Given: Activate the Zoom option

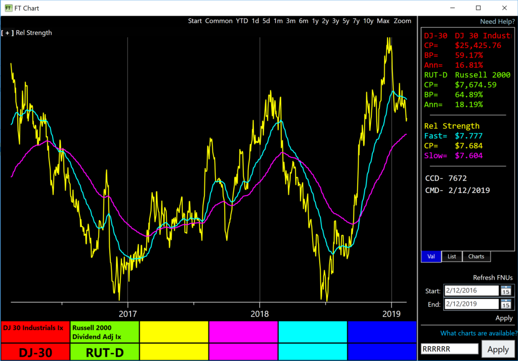Looking at the screenshot, I should point(402,21).
